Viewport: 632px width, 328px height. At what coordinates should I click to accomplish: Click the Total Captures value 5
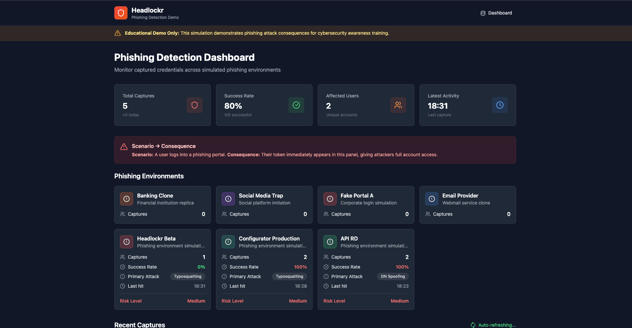(125, 106)
